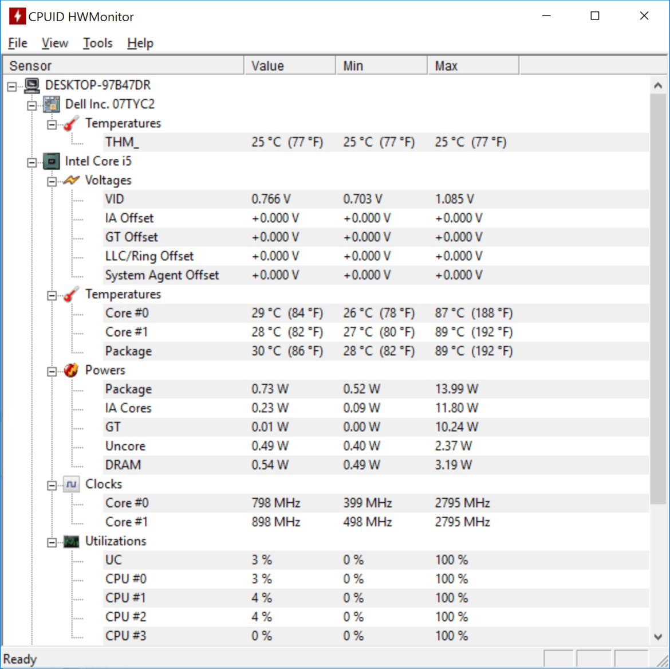The height and width of the screenshot is (669, 670).
Task: Collapse the Dell Inc. Temperatures group
Action: pyautogui.click(x=52, y=125)
